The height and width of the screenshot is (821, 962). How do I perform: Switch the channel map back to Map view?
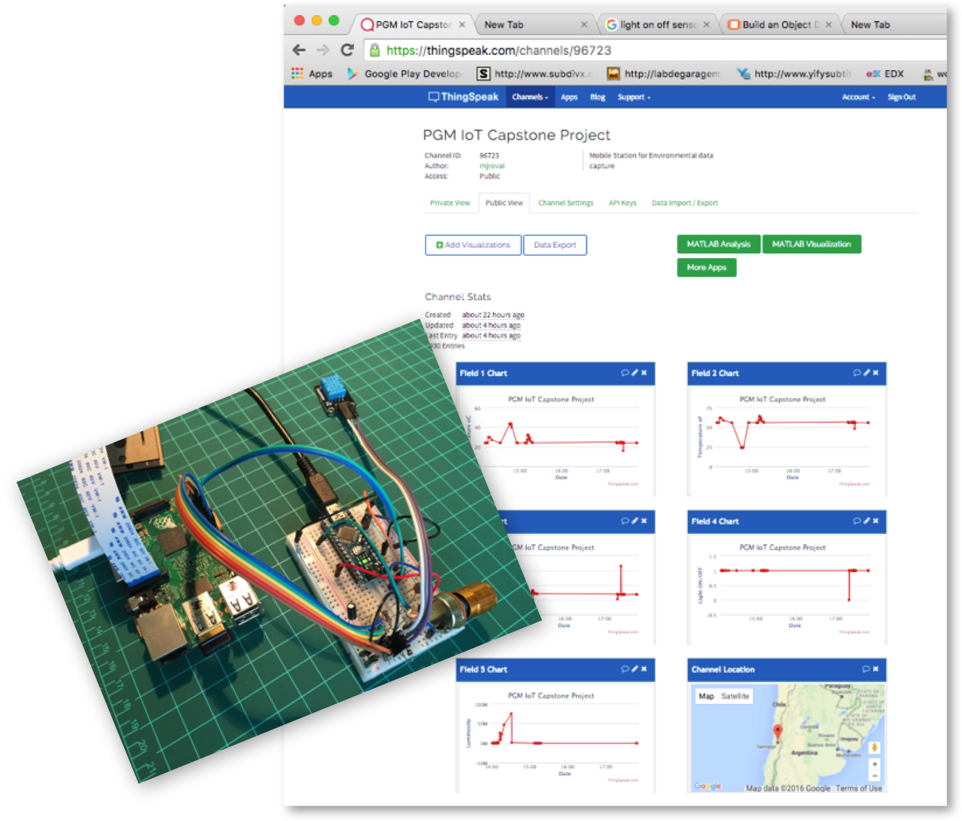[x=707, y=696]
